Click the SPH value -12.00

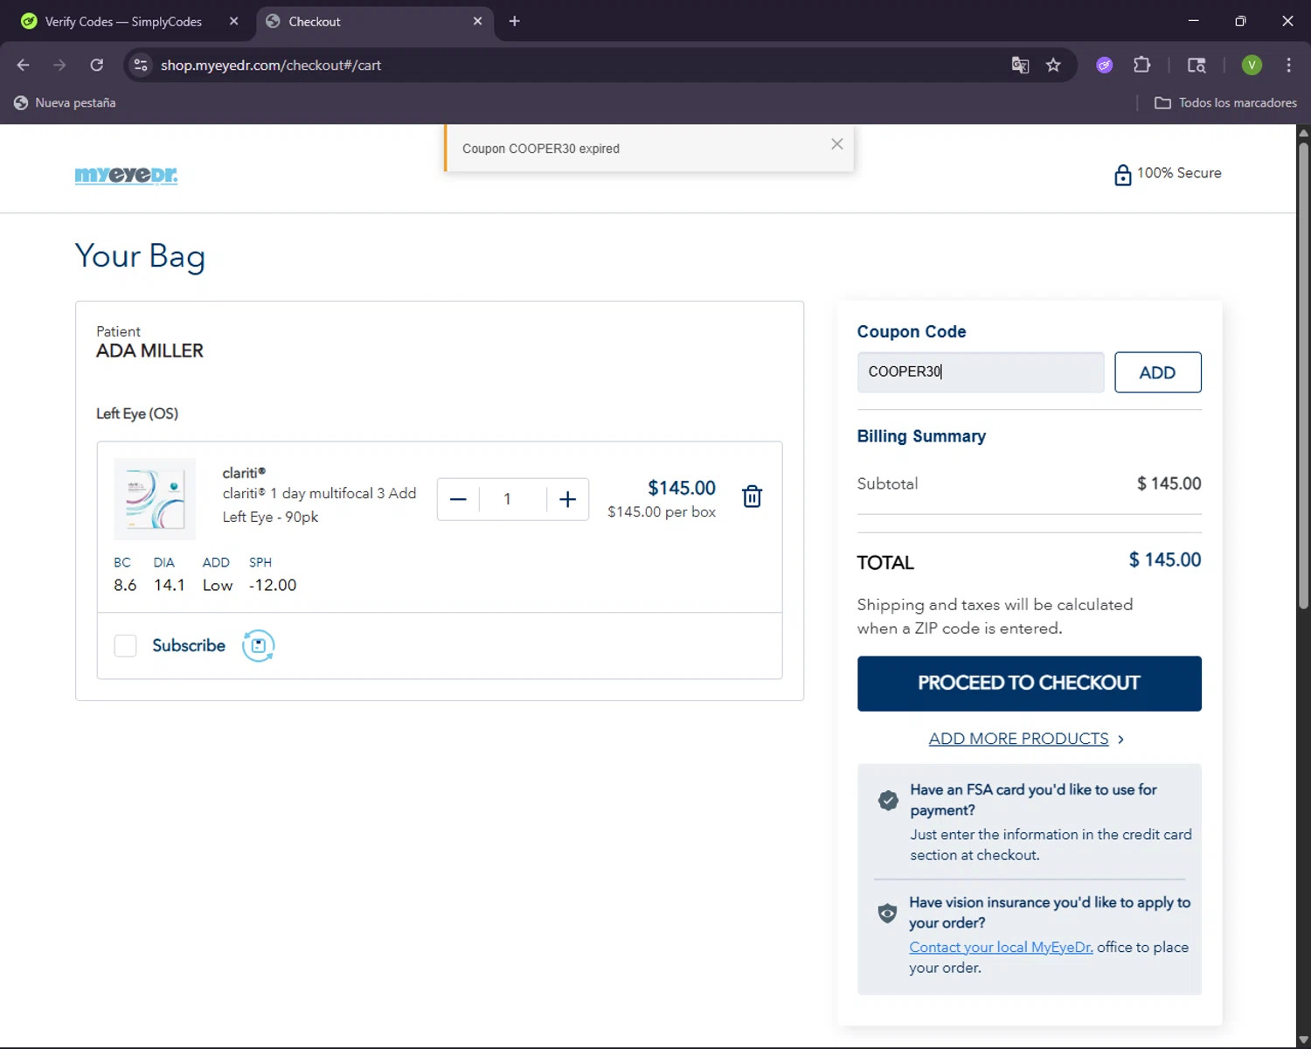(273, 586)
